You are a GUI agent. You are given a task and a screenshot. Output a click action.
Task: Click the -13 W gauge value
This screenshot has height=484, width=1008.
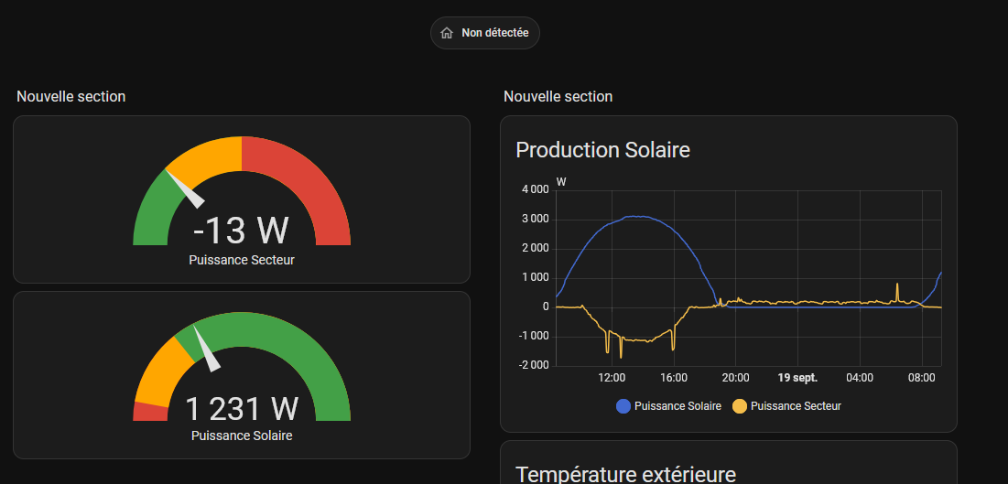click(x=241, y=231)
